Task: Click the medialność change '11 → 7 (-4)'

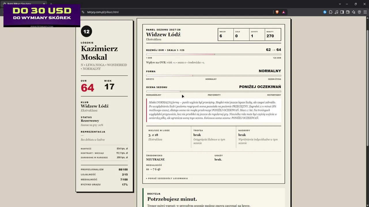Action: click(153, 169)
